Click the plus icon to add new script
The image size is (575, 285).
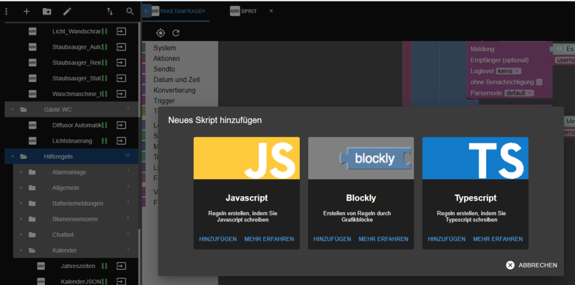(26, 11)
